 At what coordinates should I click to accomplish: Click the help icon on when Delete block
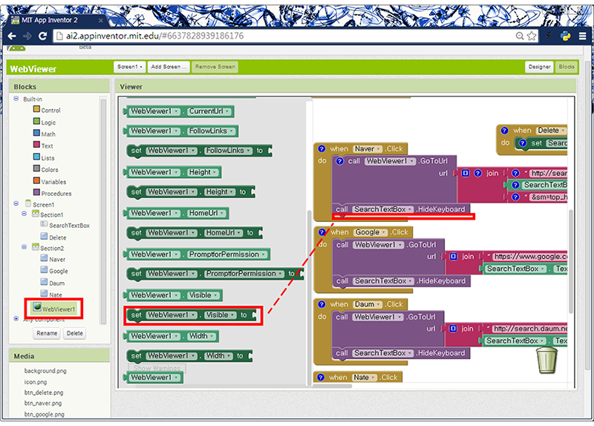coord(504,131)
